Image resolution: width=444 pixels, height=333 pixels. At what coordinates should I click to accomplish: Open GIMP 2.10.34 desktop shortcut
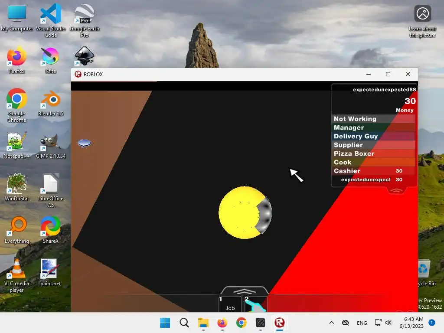[x=51, y=145]
